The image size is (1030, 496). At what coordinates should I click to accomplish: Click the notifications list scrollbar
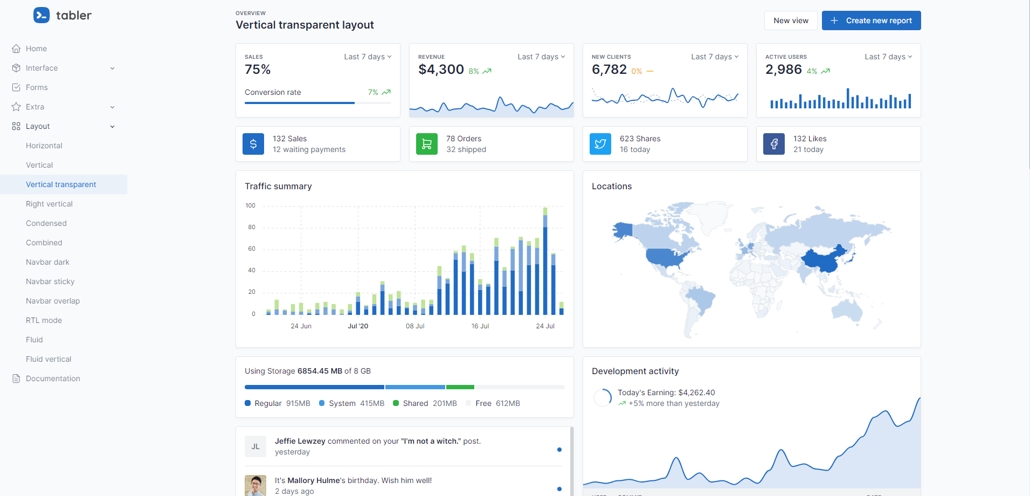(x=572, y=461)
